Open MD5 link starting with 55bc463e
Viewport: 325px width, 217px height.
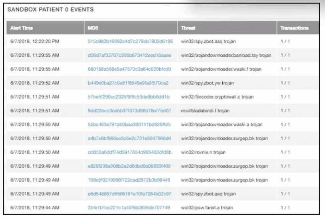click(129, 125)
